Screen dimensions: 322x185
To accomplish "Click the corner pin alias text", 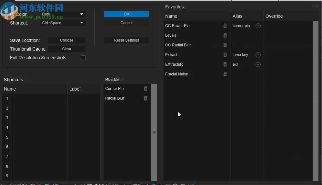I will [x=241, y=26].
